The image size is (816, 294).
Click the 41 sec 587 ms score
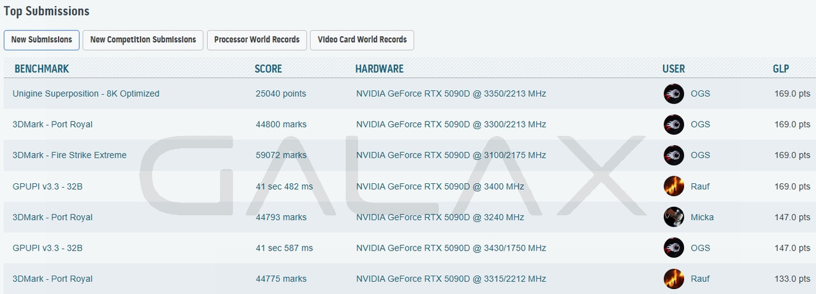[284, 248]
